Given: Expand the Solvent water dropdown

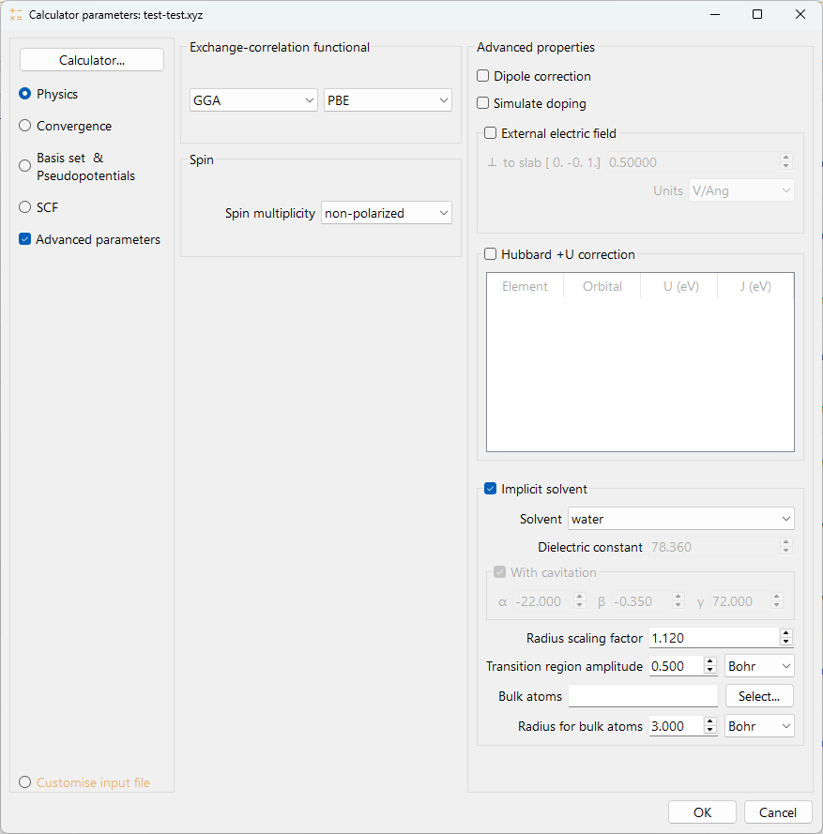Looking at the screenshot, I should tap(680, 519).
